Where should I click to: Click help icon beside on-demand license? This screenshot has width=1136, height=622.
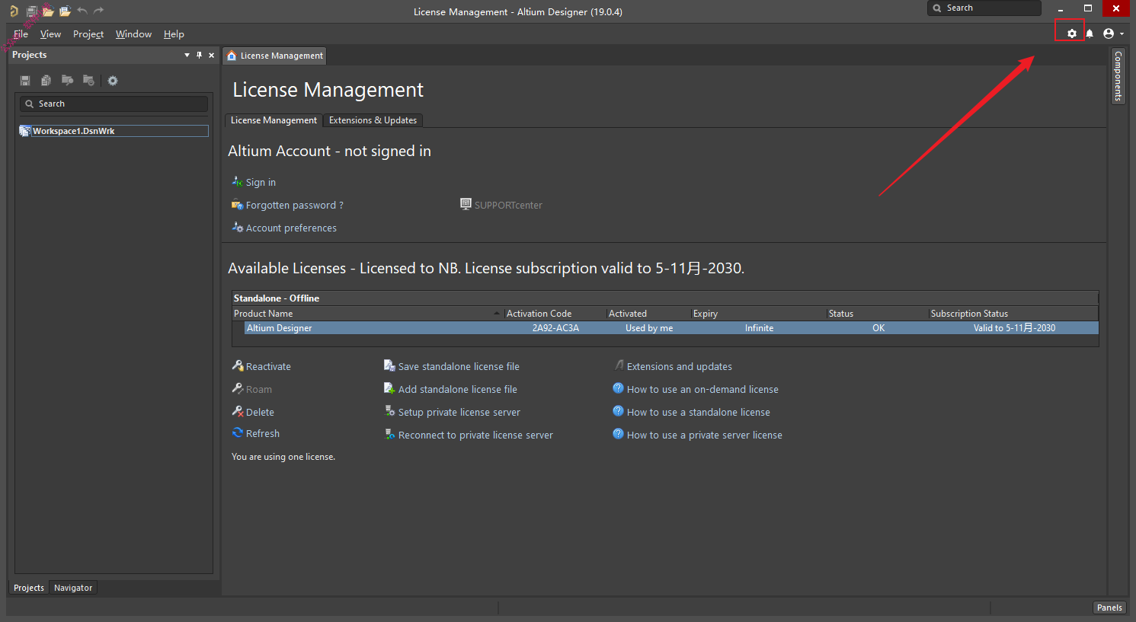618,388
